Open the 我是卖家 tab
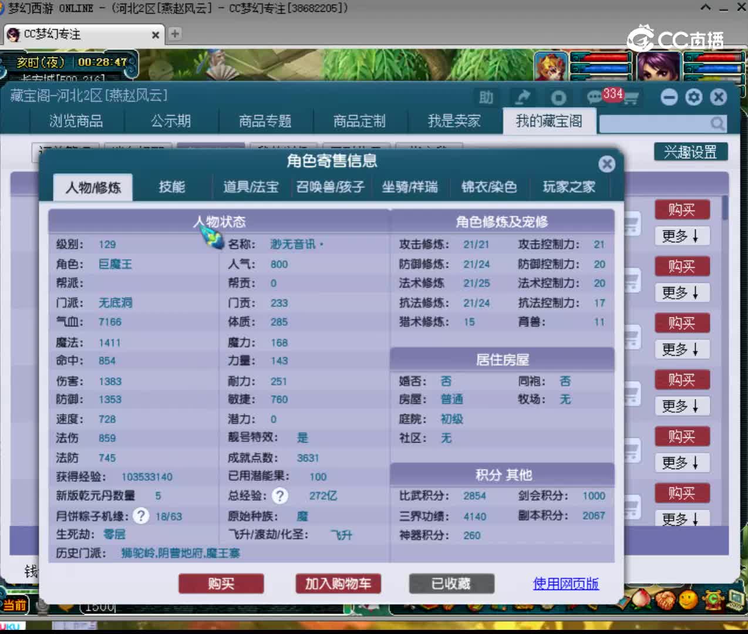The width and height of the screenshot is (748, 634). coord(454,121)
